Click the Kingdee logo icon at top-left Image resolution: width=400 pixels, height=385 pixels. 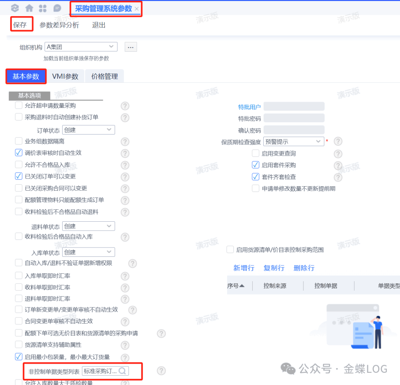point(15,8)
